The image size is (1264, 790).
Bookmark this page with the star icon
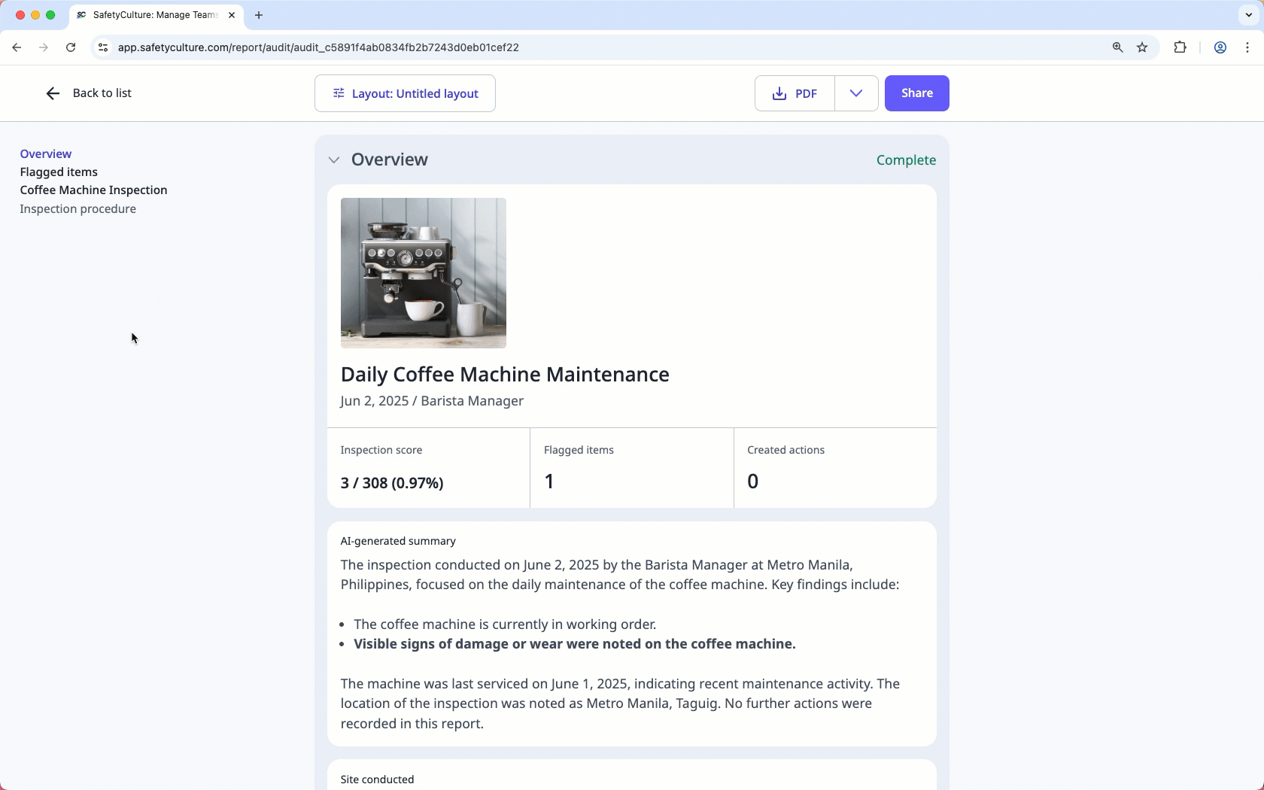coord(1142,47)
